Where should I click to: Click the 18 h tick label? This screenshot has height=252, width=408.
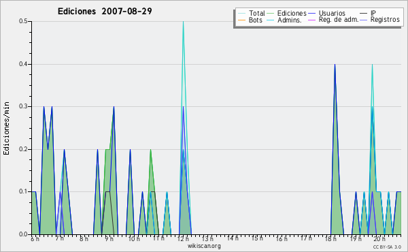330,238
